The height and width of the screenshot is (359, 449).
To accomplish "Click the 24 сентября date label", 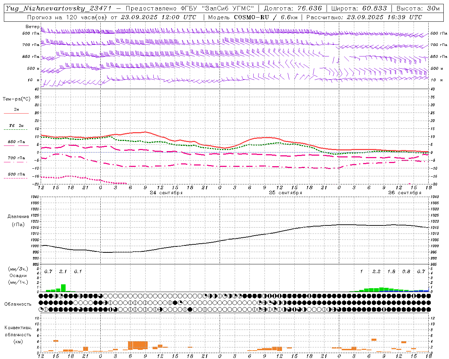I will pyautogui.click(x=166, y=192).
